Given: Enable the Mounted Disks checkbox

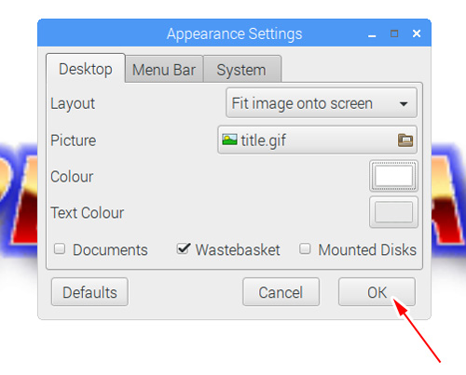Looking at the screenshot, I should click(305, 248).
